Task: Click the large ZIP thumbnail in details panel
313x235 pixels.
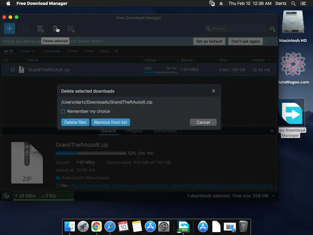Action: pyautogui.click(x=27, y=163)
